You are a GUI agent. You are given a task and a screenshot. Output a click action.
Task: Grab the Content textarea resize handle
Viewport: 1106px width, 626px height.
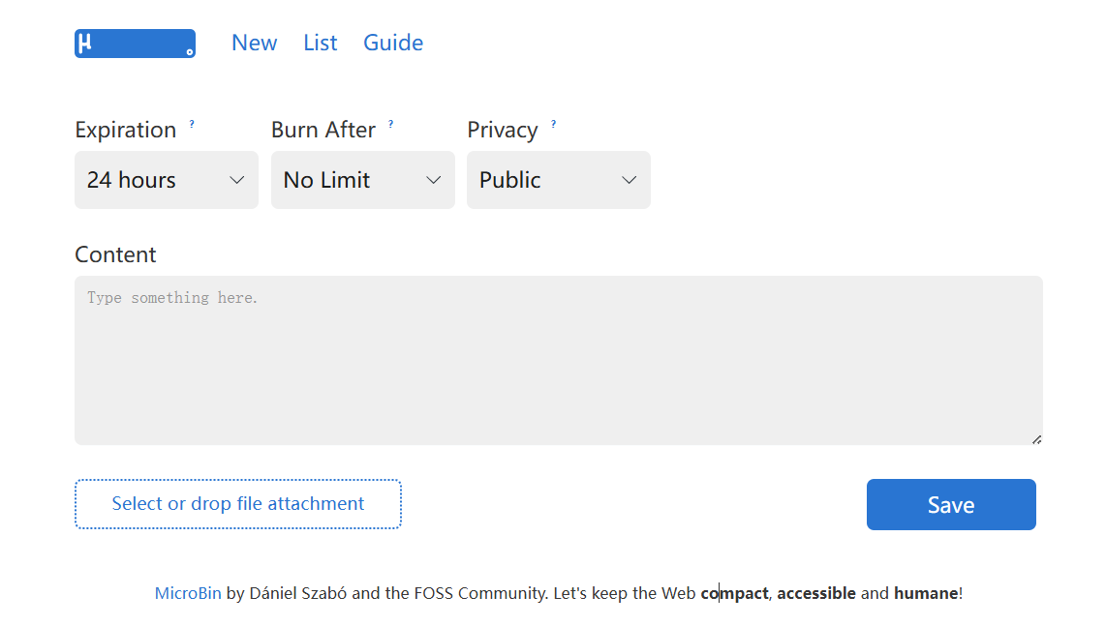click(1036, 439)
